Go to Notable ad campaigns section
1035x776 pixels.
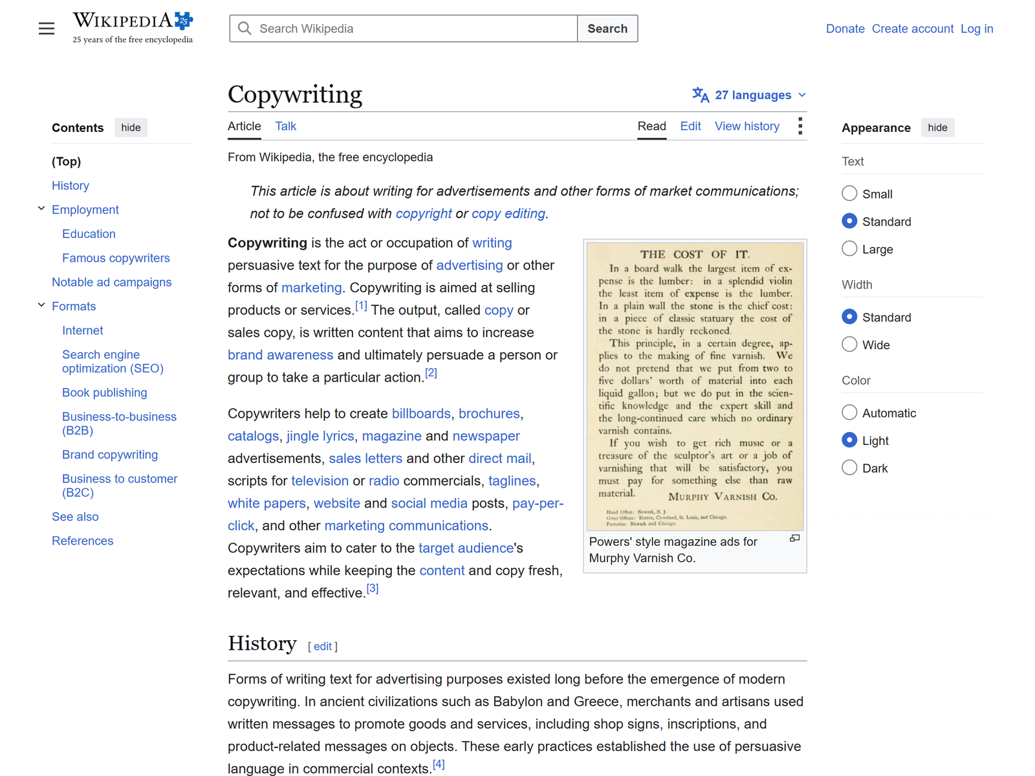tap(112, 282)
